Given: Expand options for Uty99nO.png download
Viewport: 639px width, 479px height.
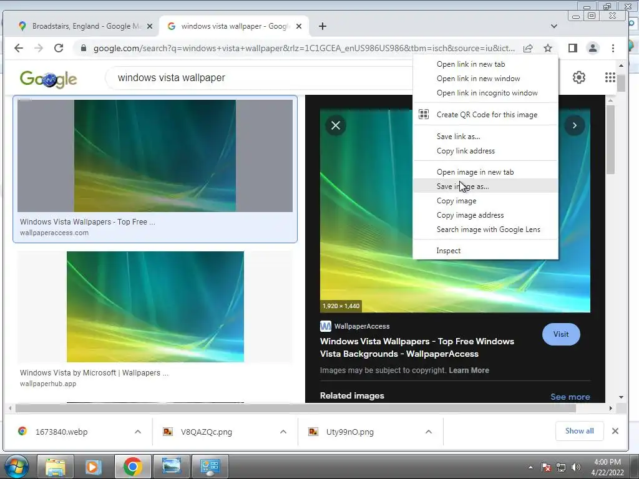Looking at the screenshot, I should click(x=428, y=432).
